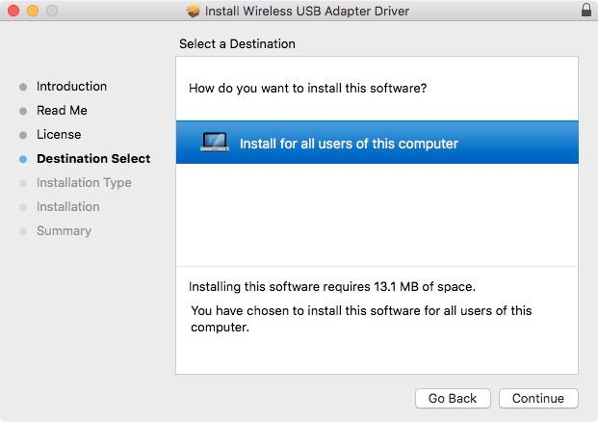Close the installer with the red button
598x422 pixels.
click(13, 11)
